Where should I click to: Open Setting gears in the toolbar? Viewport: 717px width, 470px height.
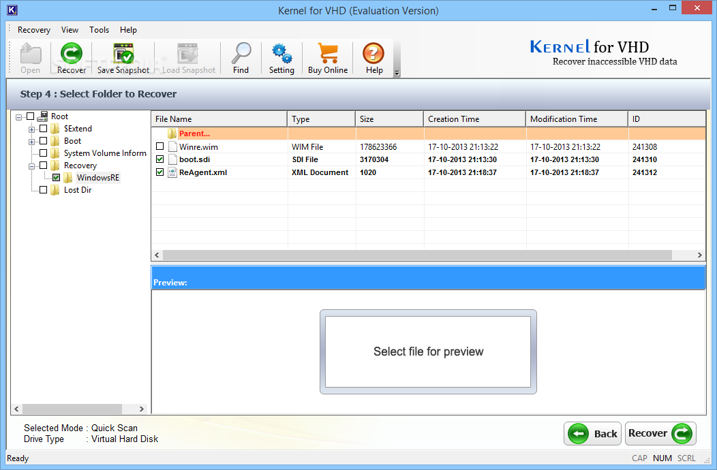(x=281, y=54)
